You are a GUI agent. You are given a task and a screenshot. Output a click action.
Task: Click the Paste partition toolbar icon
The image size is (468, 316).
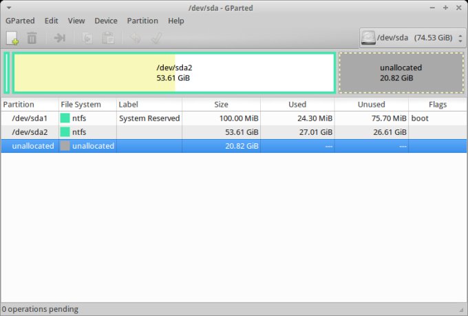pos(107,38)
